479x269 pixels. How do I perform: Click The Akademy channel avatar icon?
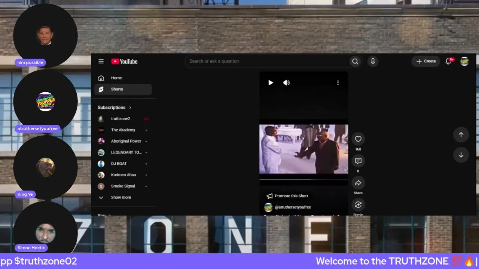(101, 130)
